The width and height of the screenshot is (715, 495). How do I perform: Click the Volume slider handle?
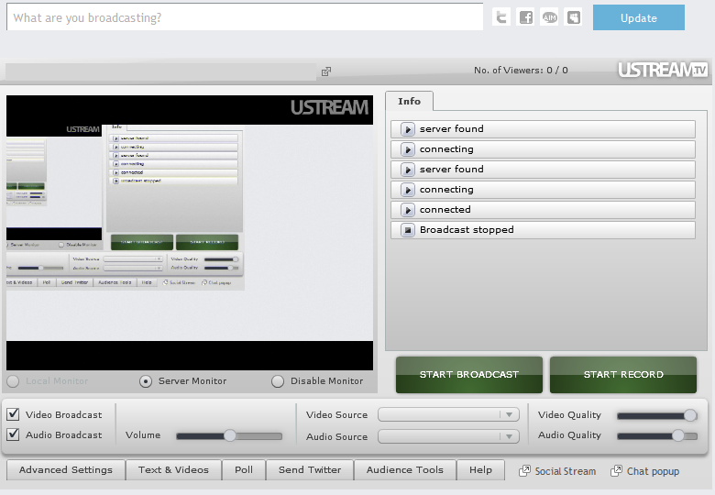point(230,435)
